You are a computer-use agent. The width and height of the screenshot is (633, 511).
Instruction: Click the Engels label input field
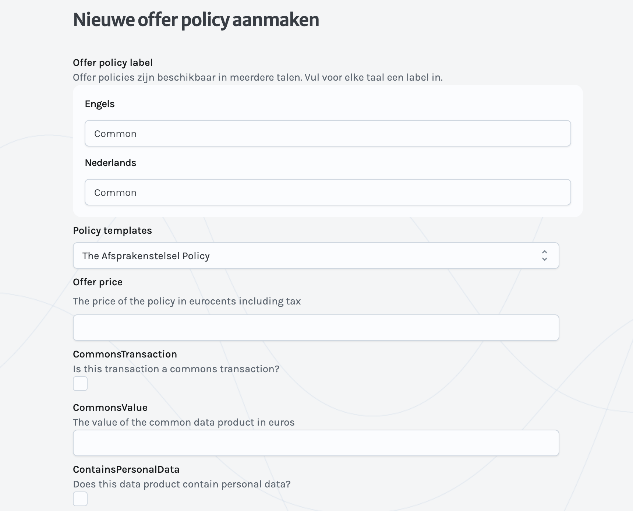328,133
